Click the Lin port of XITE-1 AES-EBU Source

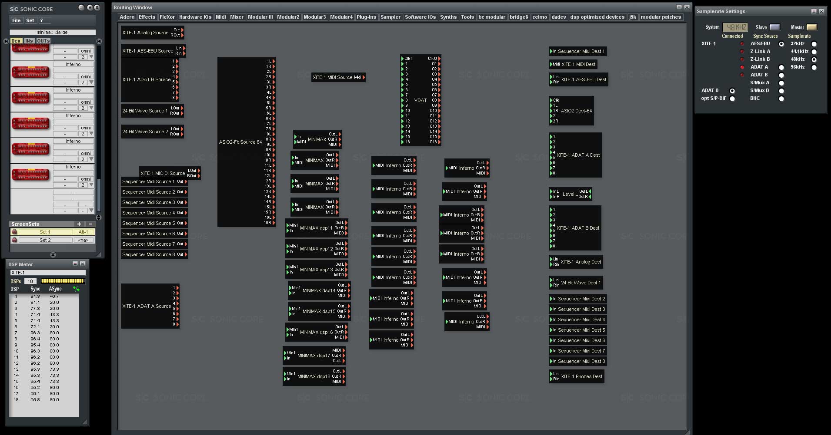(x=184, y=48)
